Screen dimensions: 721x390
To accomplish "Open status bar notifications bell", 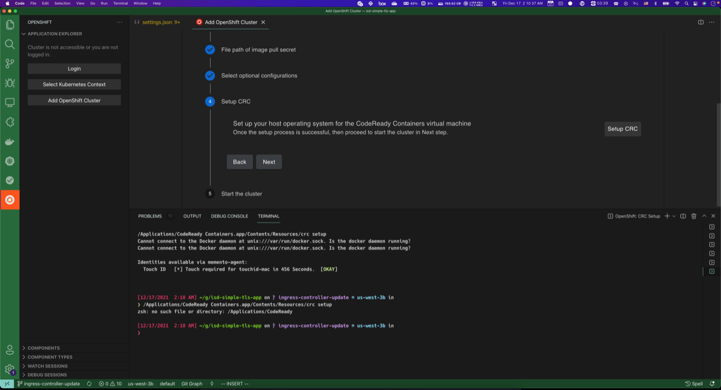I will (x=712, y=384).
